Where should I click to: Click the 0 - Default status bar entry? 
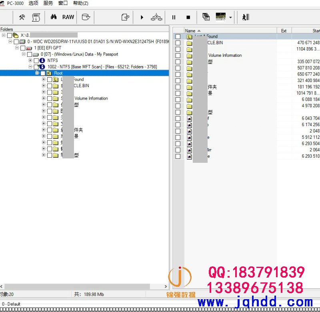click(x=11, y=304)
